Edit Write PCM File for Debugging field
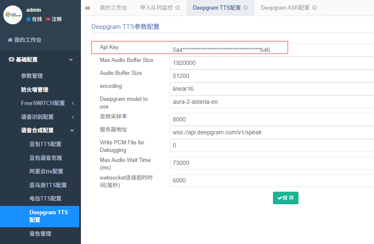The image size is (374, 244). (x=272, y=146)
